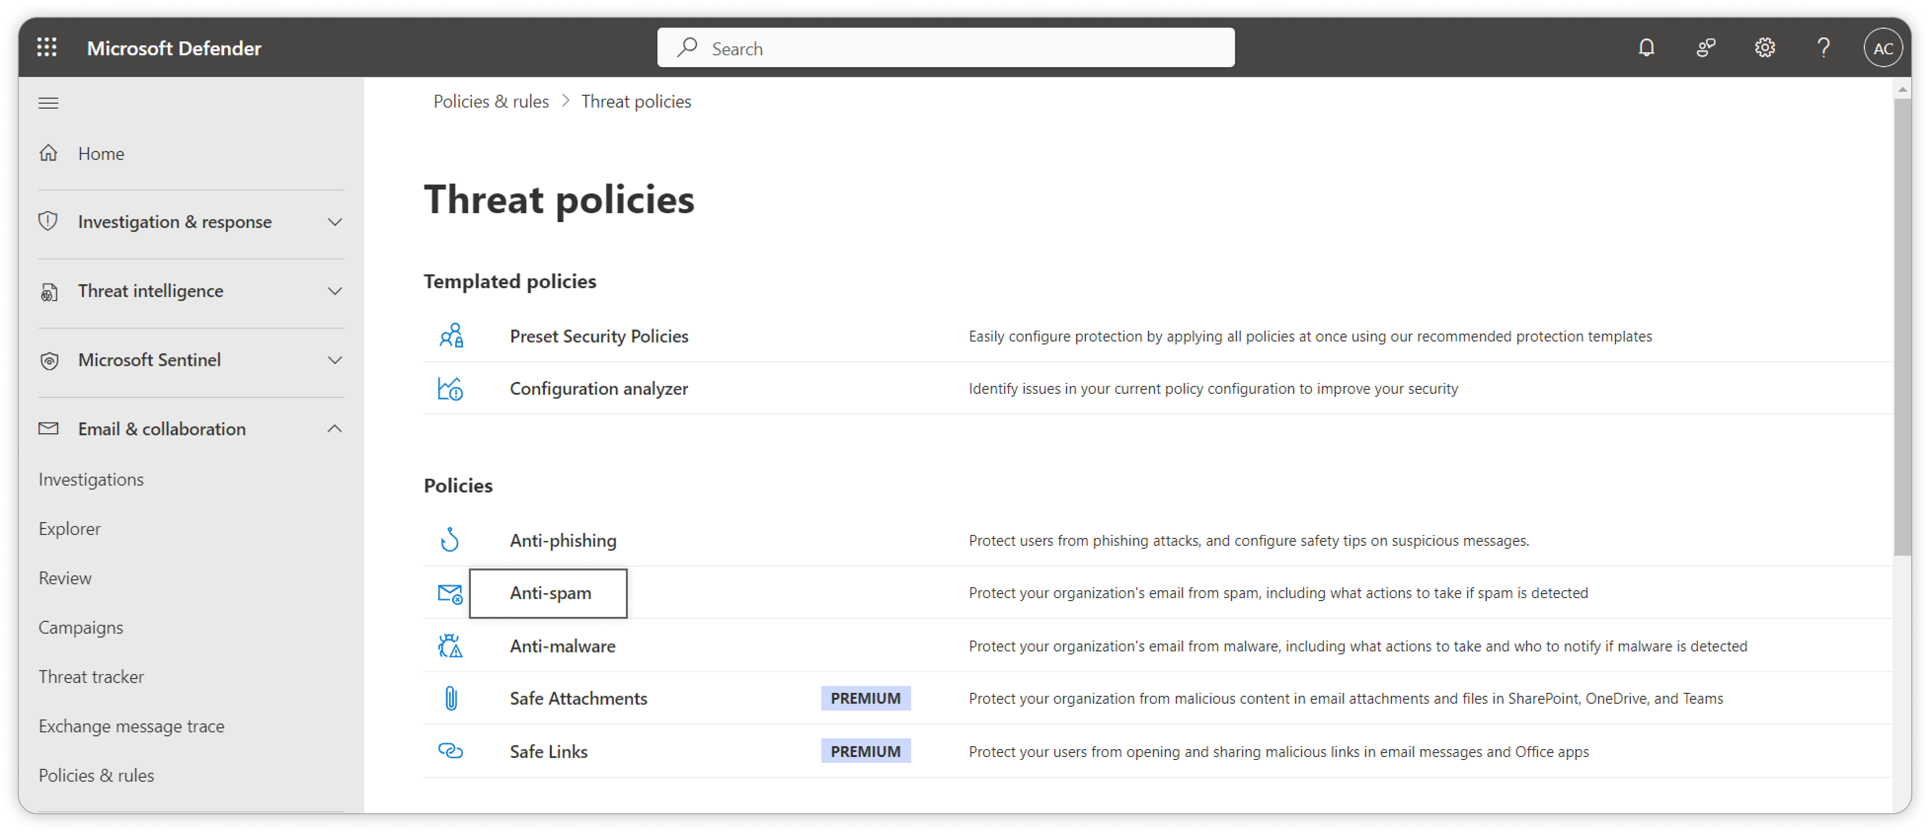The height and width of the screenshot is (833, 1930).
Task: Open Investigations in sidebar
Action: click(91, 479)
